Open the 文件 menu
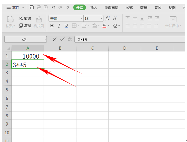 [x=15, y=8]
